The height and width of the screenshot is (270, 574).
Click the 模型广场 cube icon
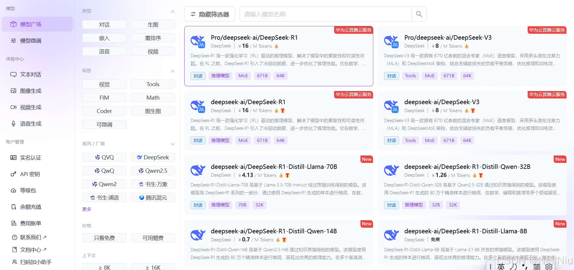(13, 24)
